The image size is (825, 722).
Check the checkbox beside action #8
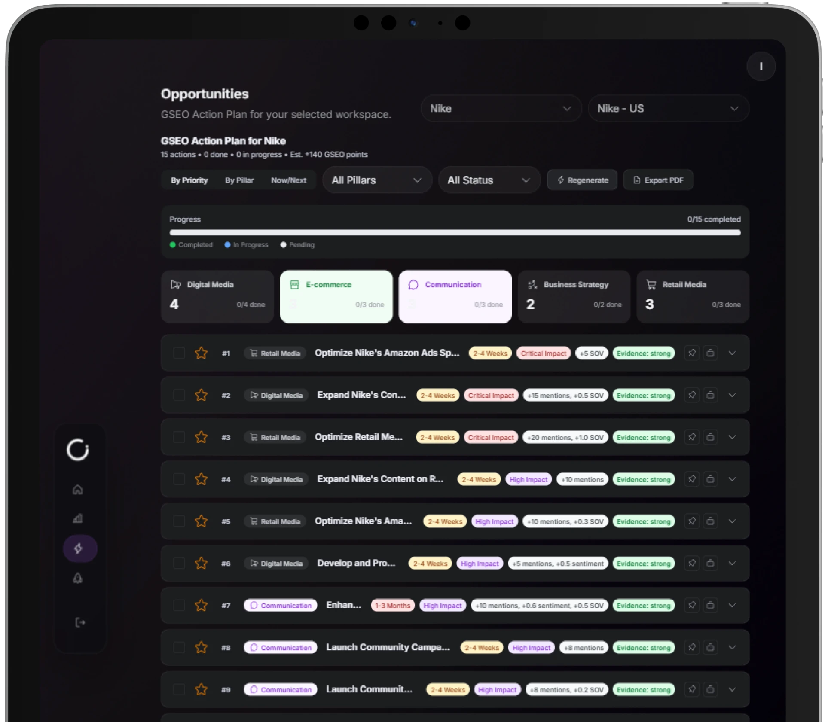click(x=179, y=648)
